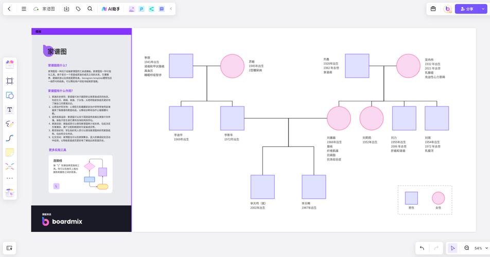The image size is (490, 257).
Task: Click the undo arrow button
Action: click(422, 248)
